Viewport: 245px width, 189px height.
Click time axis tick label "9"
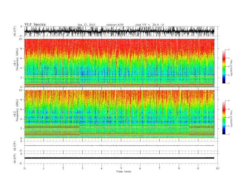click(x=198, y=168)
